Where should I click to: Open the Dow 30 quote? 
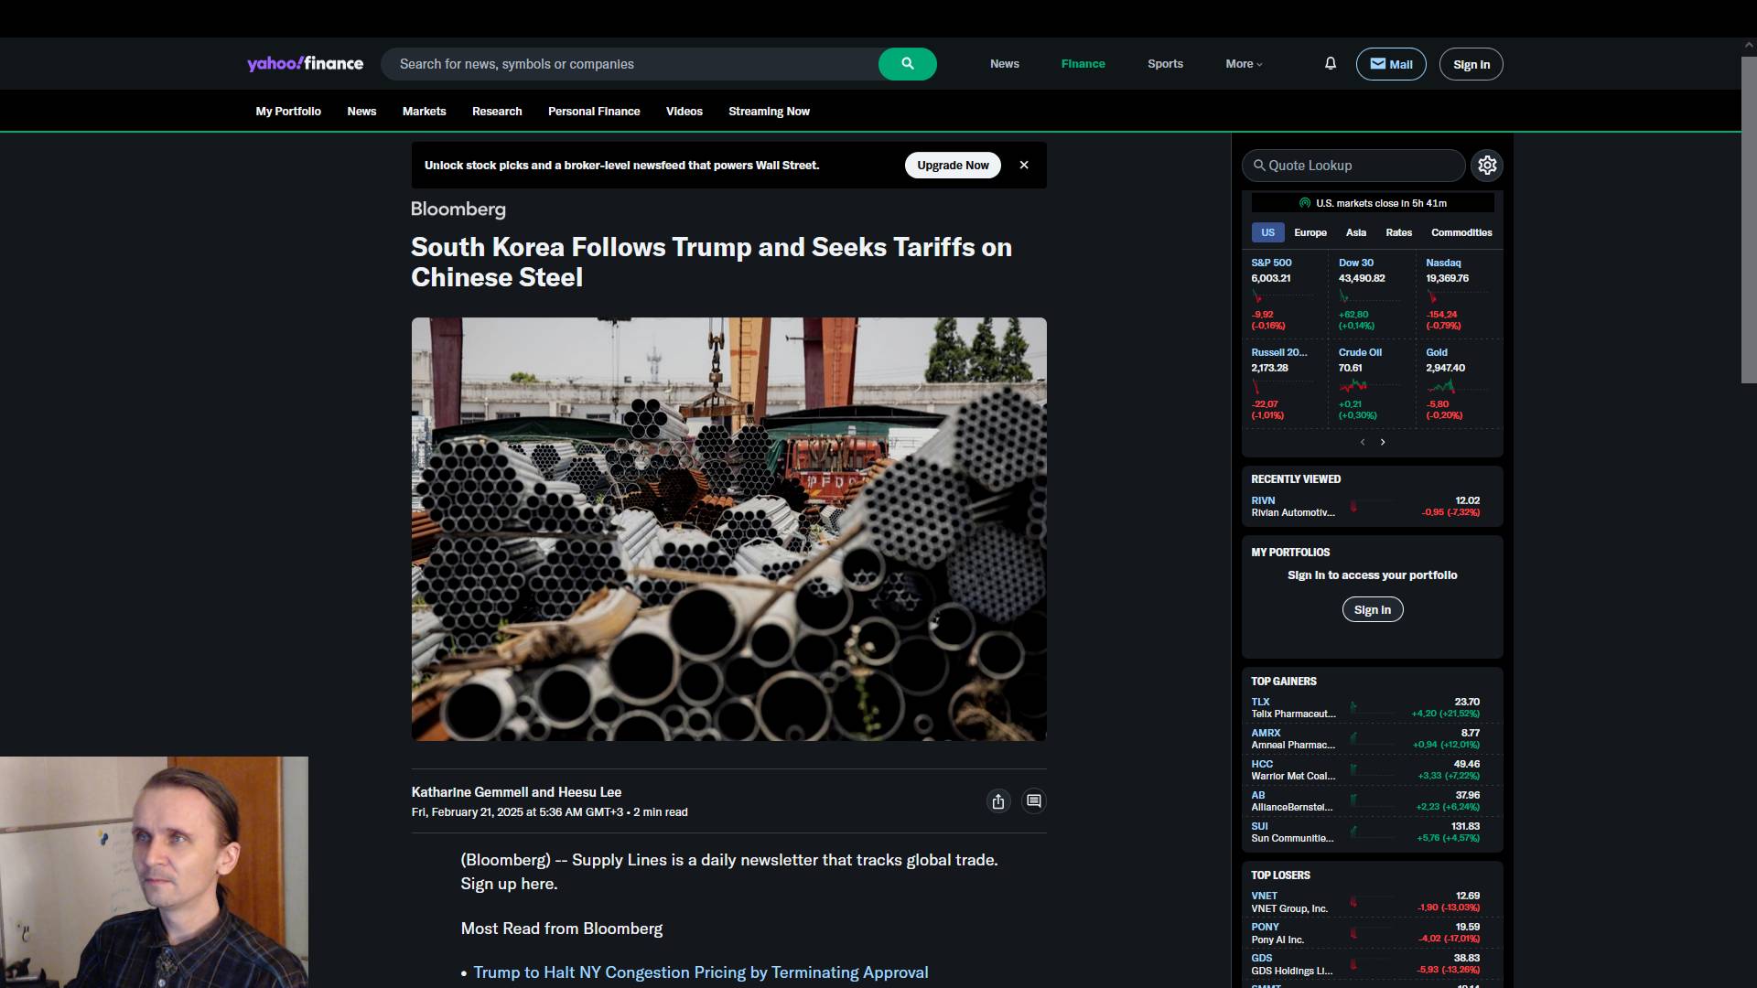pyautogui.click(x=1356, y=263)
